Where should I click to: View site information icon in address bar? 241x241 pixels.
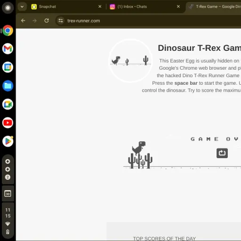click(61, 21)
